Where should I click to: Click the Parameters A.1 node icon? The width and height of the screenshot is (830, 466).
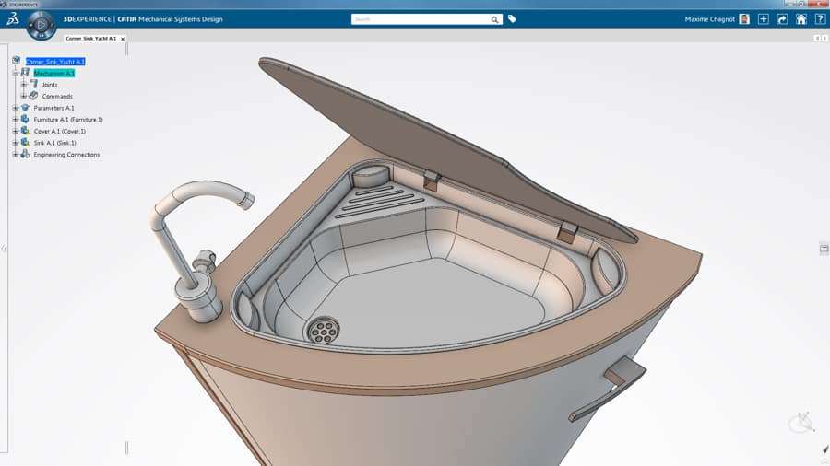tap(25, 107)
